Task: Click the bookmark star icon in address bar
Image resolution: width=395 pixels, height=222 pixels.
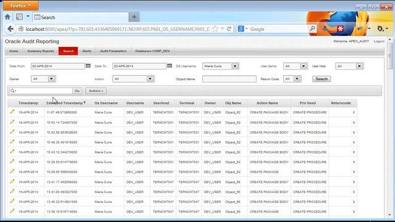Action: (x=215, y=29)
